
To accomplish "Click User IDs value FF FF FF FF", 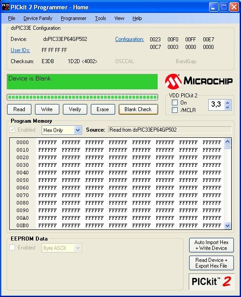I will tap(54, 50).
